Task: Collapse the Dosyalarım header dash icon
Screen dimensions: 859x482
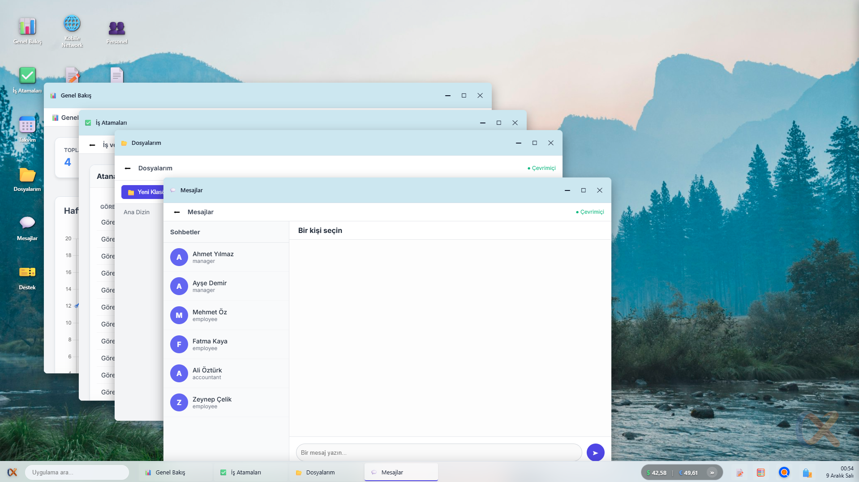Action: tap(128, 168)
